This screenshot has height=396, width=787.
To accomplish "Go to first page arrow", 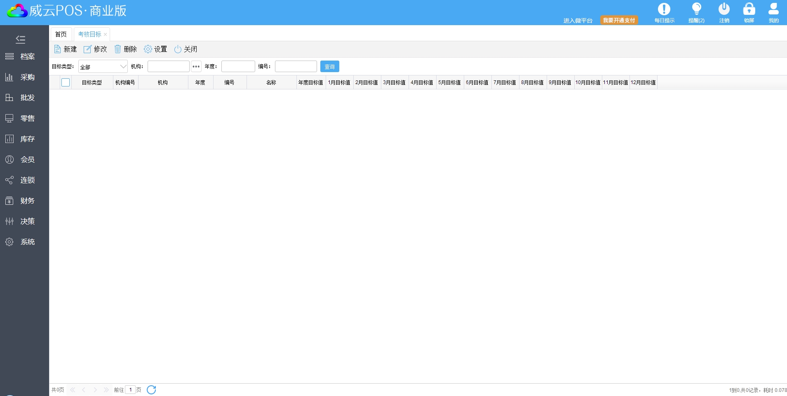I will click(73, 390).
